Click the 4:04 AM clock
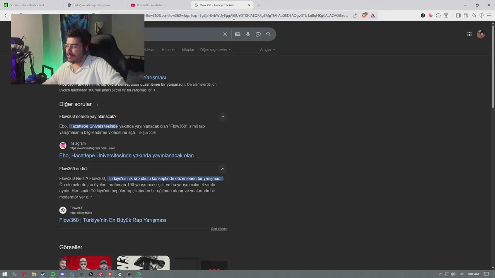Screen dimensions: 495x278 (473, 274)
